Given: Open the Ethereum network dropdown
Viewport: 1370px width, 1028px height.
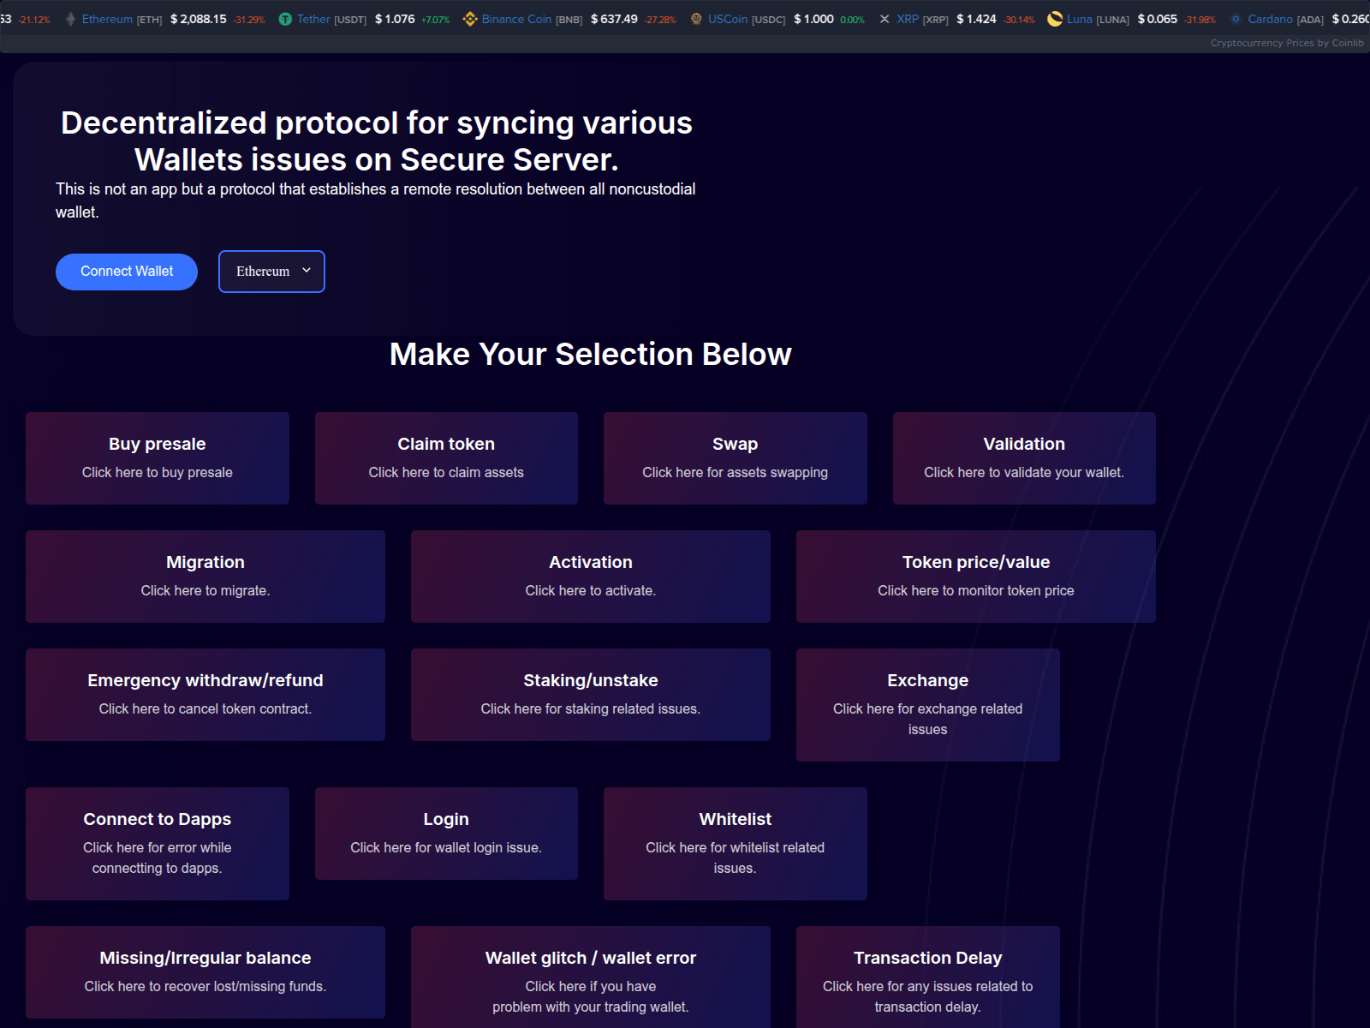Looking at the screenshot, I should click(x=271, y=271).
